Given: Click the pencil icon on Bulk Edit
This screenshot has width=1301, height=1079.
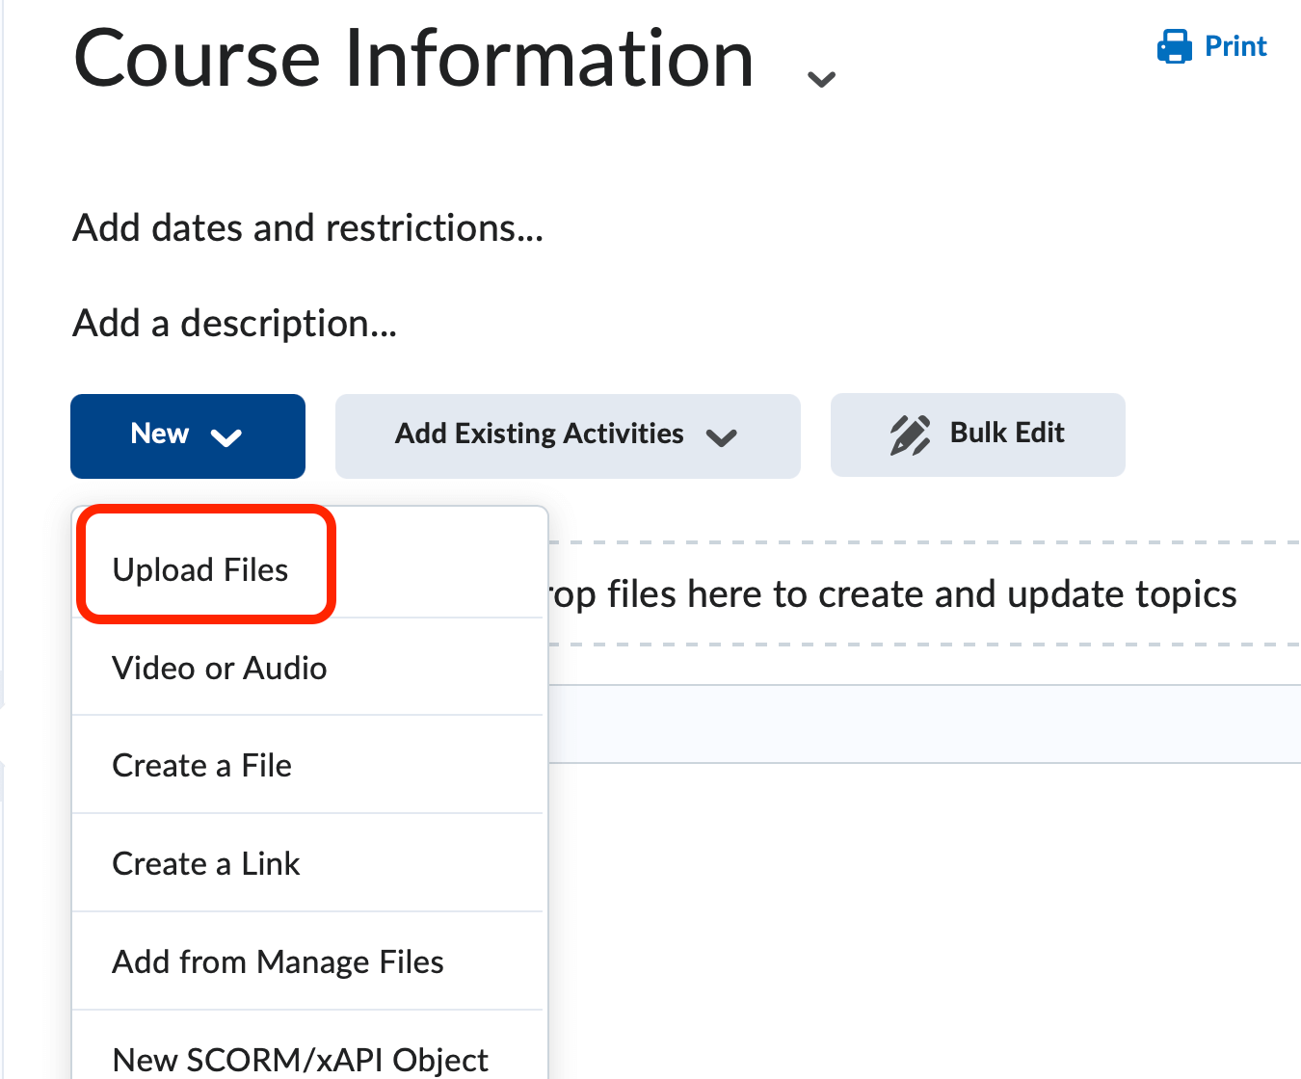Looking at the screenshot, I should click(x=910, y=434).
